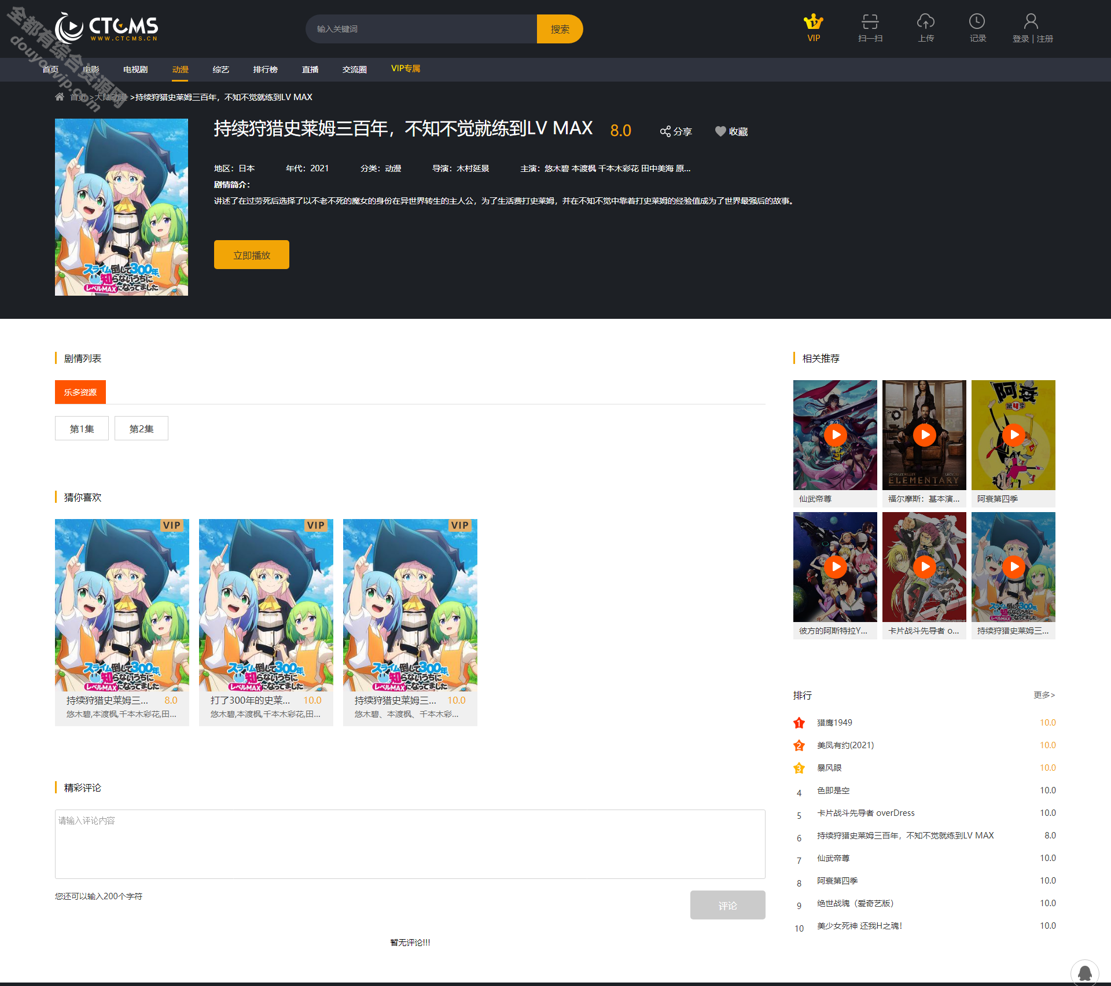Open ranking entry 暴风眼
Screen dimensions: 1111x986
tap(829, 768)
